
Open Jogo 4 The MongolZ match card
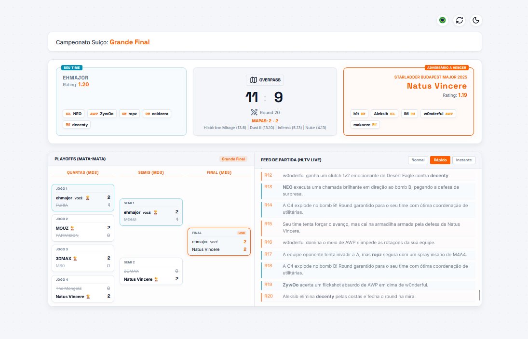(83, 288)
